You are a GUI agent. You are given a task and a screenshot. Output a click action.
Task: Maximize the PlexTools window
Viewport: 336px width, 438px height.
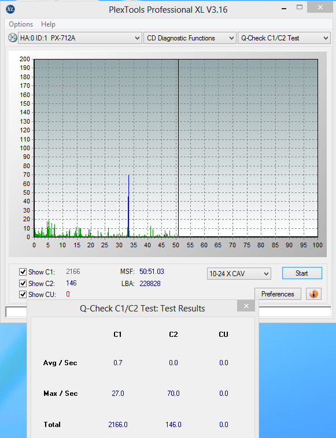[300, 8]
